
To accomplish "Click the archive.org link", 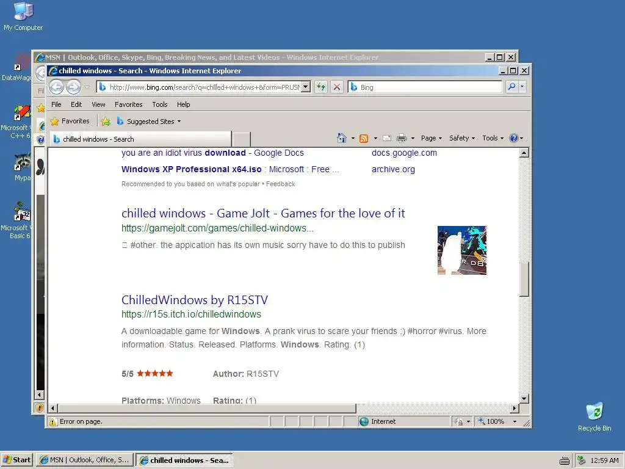I will pos(393,169).
